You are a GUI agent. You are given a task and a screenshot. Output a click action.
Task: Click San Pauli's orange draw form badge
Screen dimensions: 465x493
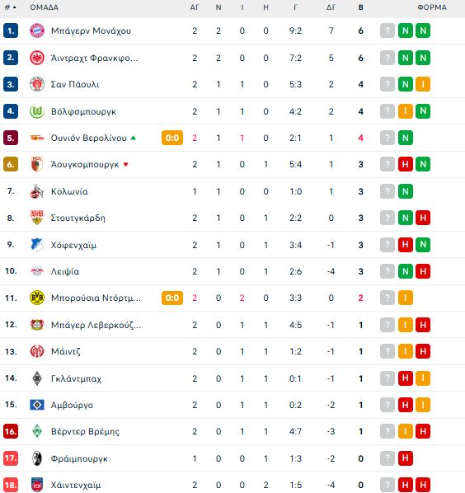tap(423, 84)
